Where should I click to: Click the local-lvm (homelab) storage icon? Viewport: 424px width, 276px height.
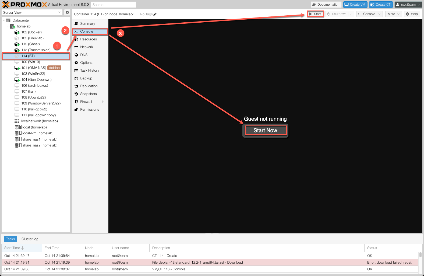18,133
